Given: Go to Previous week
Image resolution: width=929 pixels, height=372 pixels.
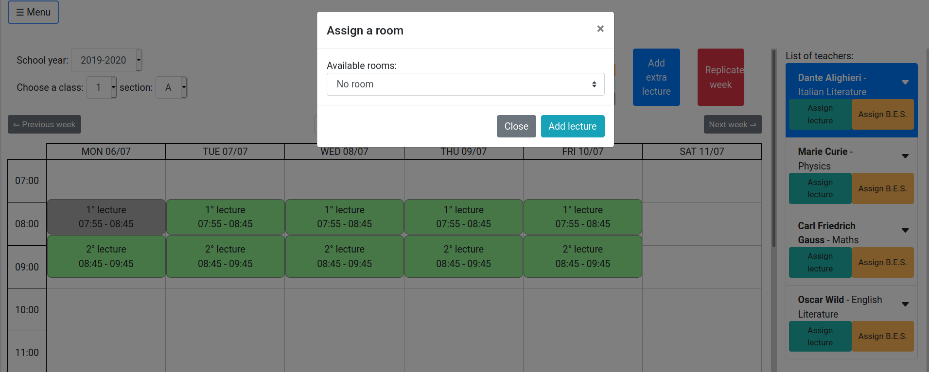Looking at the screenshot, I should pyautogui.click(x=44, y=124).
